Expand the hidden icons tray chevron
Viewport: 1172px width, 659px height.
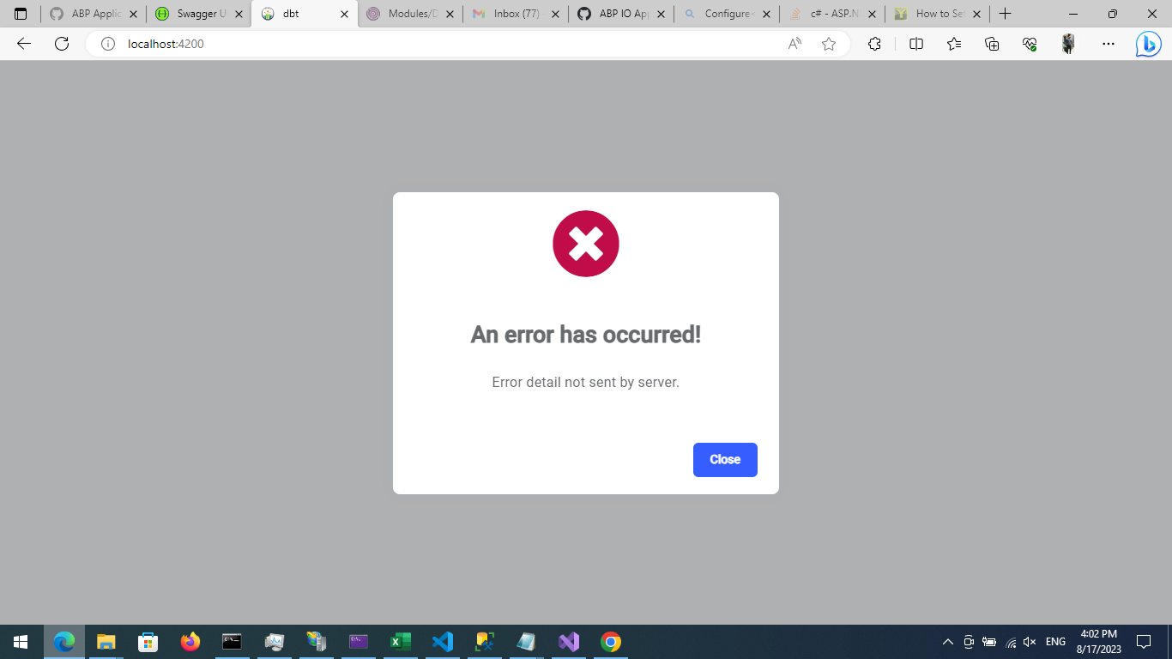coord(947,641)
